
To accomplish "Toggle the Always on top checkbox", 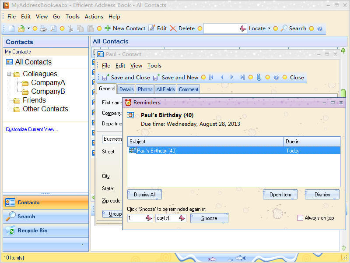I will (300, 218).
